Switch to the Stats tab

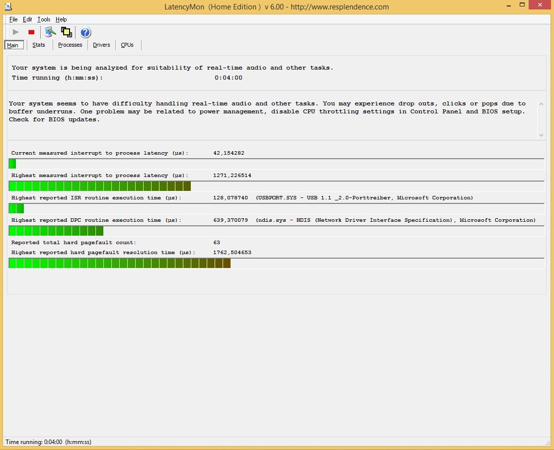point(39,45)
